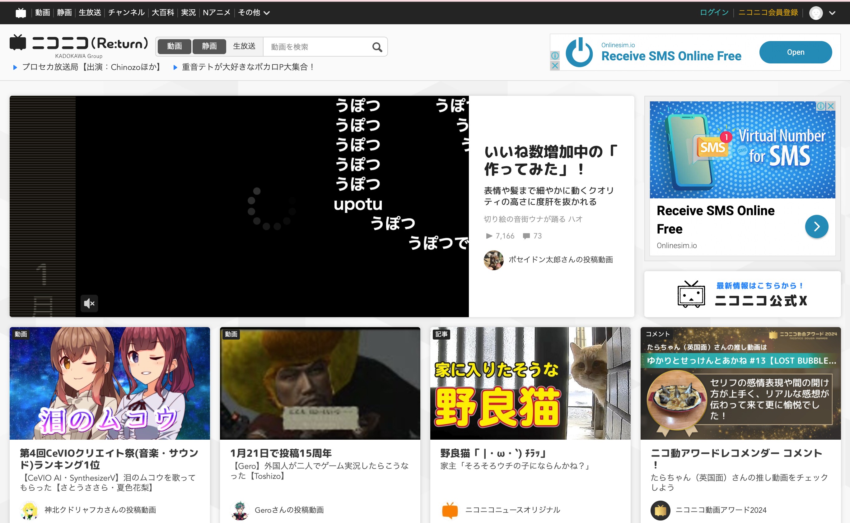850x523 pixels.
Task: Open the ニコ動アワード comment card thumbnail
Action: [740, 383]
